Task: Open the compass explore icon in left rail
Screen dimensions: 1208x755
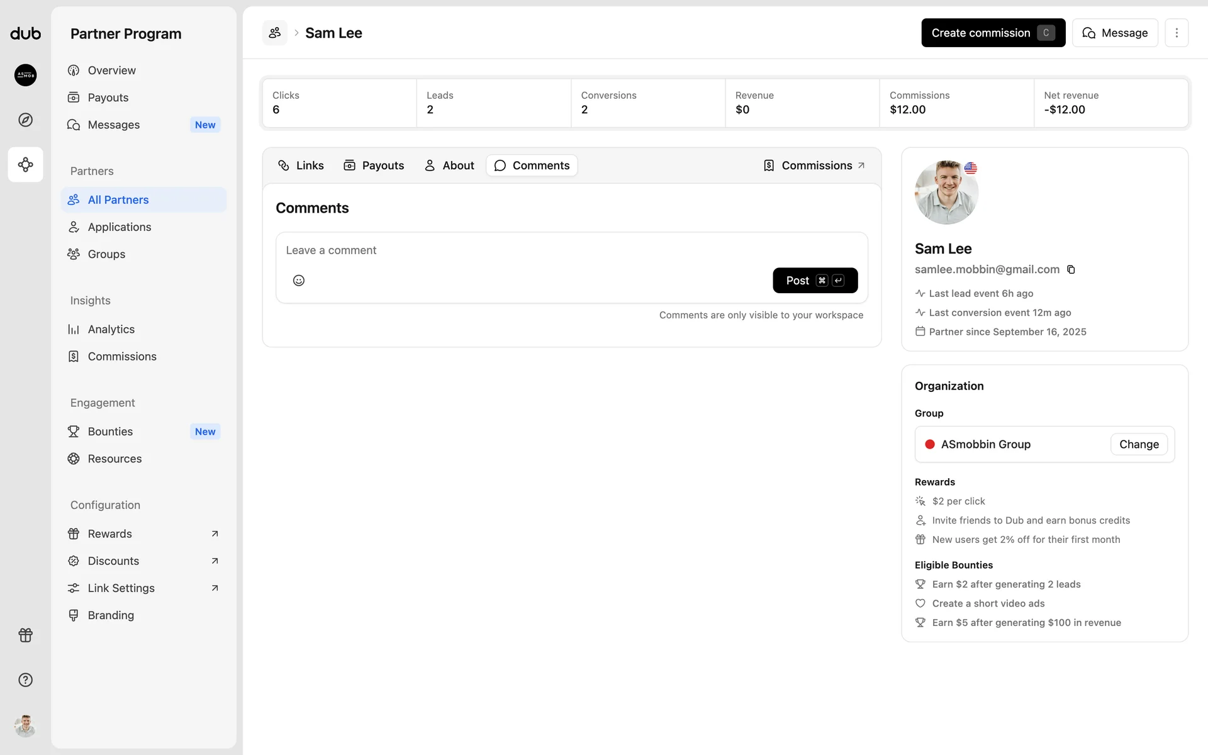Action: [x=26, y=120]
